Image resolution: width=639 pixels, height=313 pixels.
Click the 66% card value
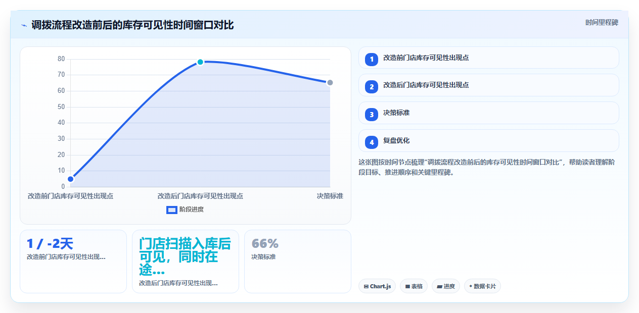pos(265,244)
